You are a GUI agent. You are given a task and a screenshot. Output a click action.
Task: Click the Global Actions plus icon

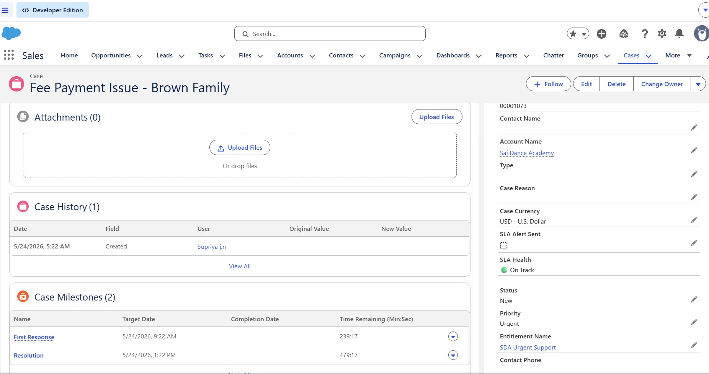pos(602,34)
